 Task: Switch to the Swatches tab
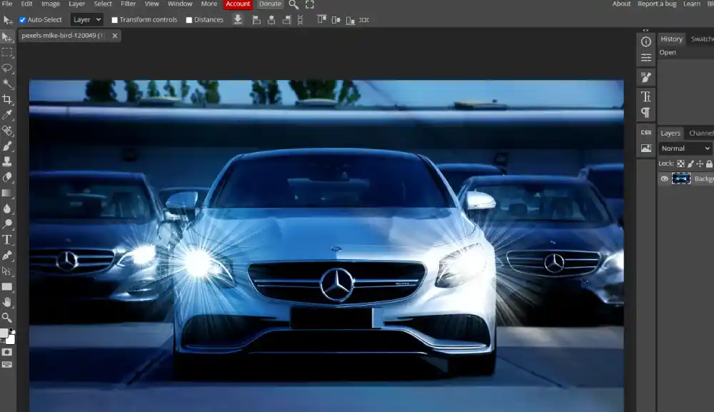702,39
